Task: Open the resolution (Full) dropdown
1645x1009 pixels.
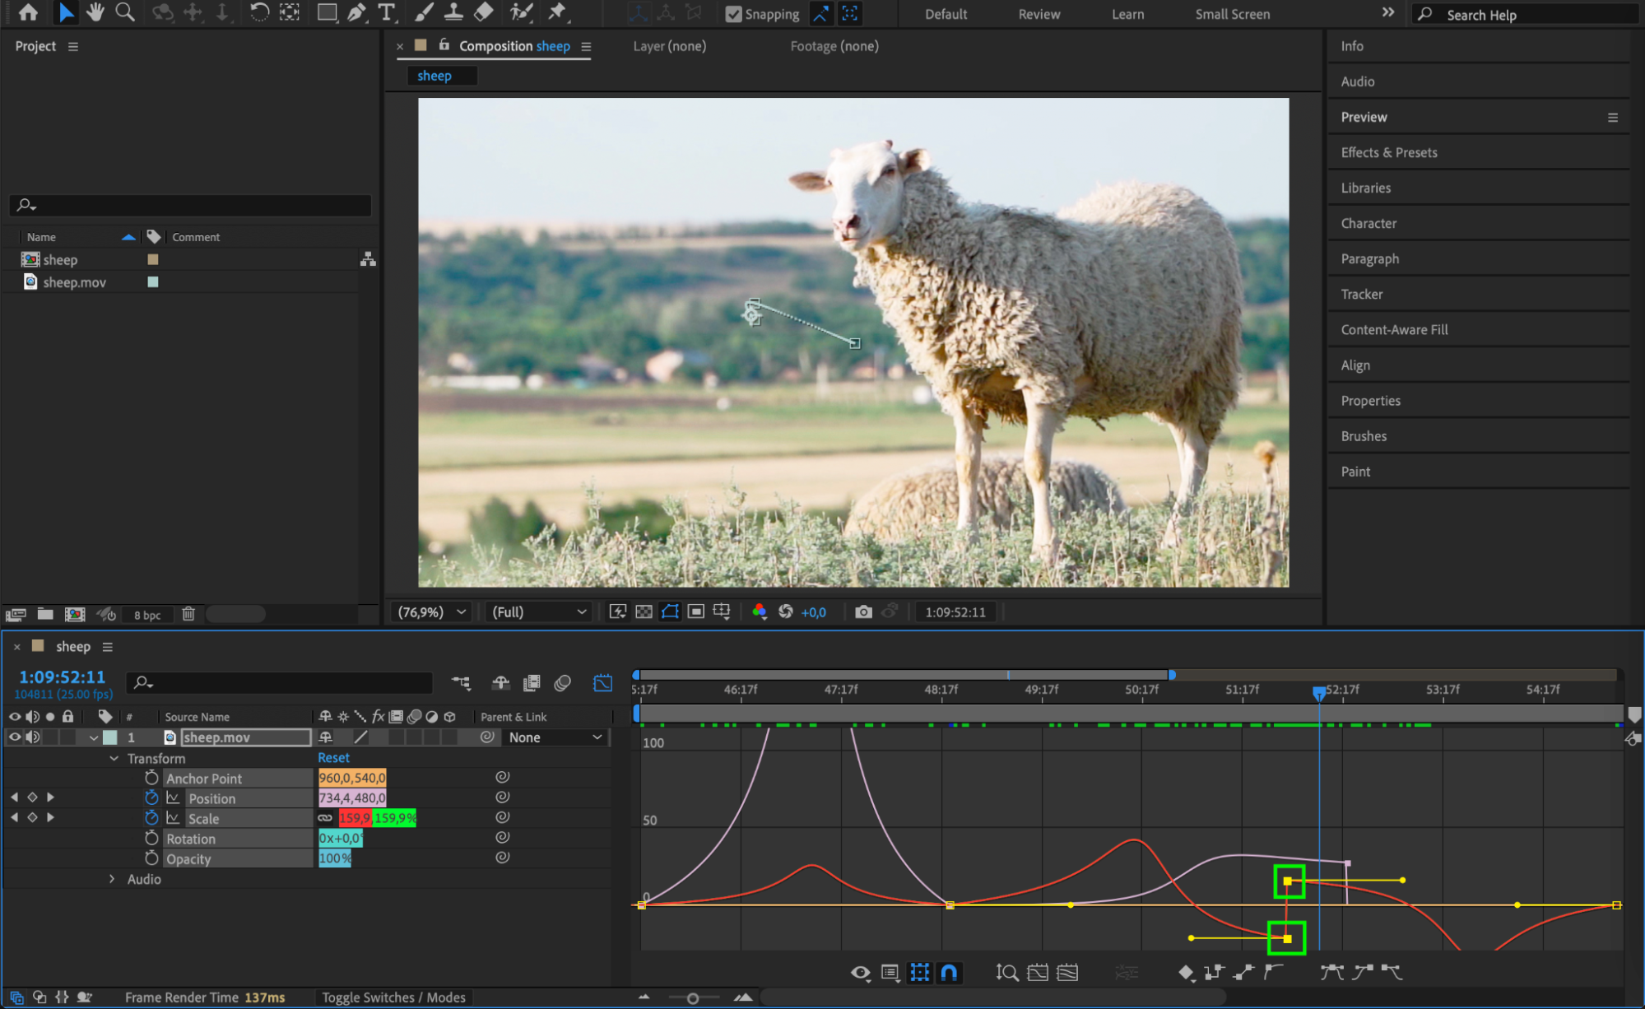Action: point(539,611)
